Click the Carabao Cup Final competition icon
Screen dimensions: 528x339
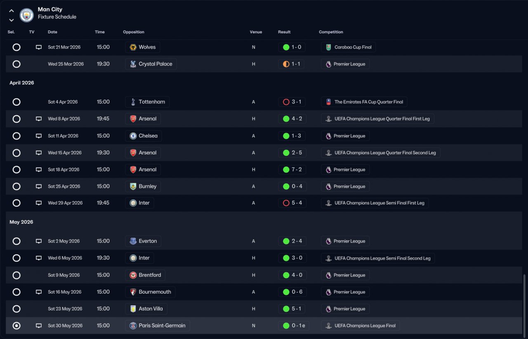tap(328, 47)
